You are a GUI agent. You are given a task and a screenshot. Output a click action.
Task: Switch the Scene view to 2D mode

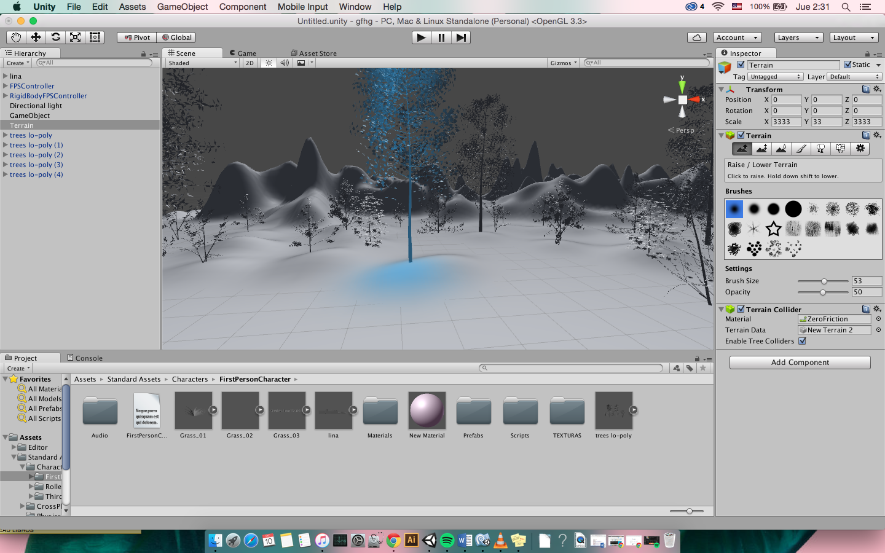pos(250,63)
